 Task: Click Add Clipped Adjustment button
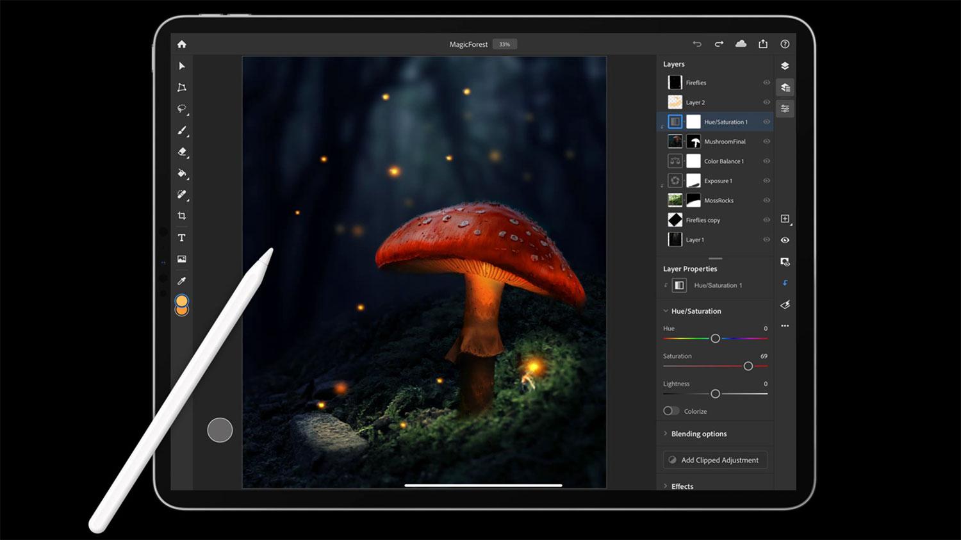pyautogui.click(x=715, y=460)
